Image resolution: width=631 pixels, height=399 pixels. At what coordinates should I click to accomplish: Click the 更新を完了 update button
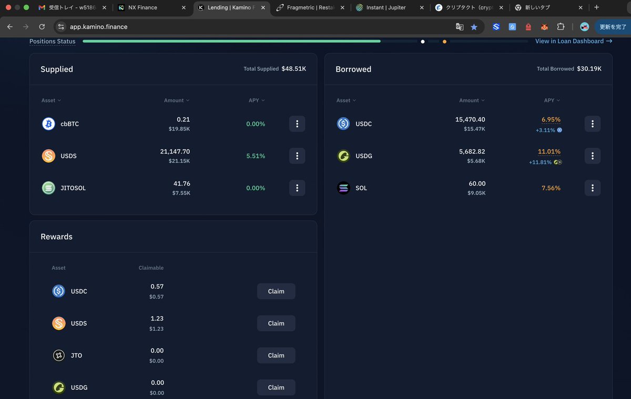click(x=613, y=27)
